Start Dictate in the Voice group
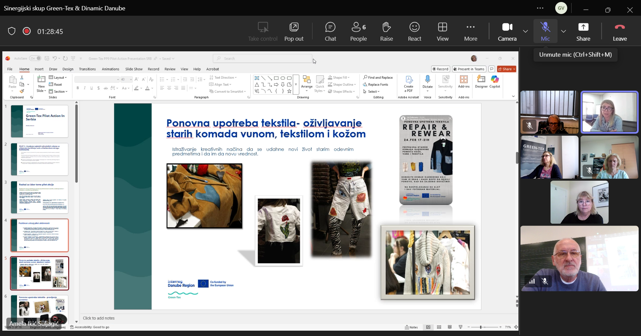641x336 pixels. point(427,83)
